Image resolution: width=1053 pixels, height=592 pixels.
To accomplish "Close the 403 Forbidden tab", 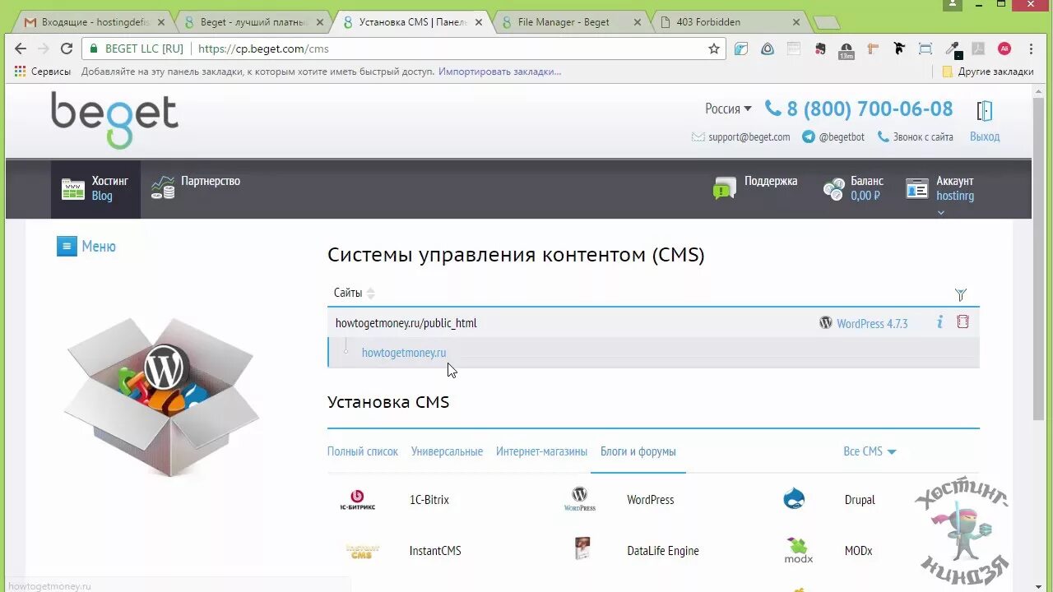I will click(796, 22).
